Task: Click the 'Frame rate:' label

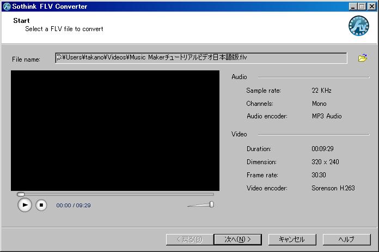Action: pyautogui.click(x=262, y=175)
